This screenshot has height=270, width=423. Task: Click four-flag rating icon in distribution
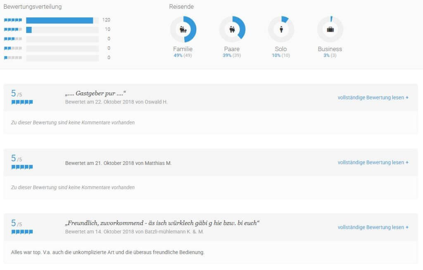pos(13,30)
